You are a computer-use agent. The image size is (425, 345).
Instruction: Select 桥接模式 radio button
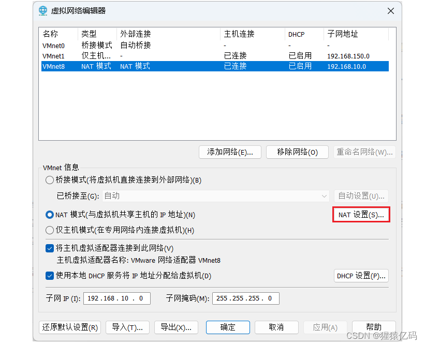50,180
